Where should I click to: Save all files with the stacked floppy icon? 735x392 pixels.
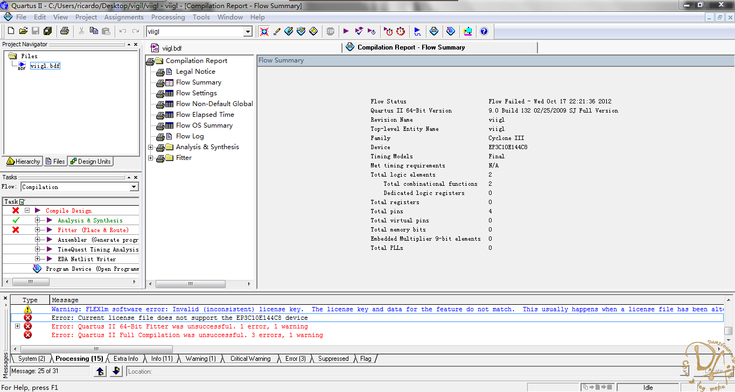point(47,31)
